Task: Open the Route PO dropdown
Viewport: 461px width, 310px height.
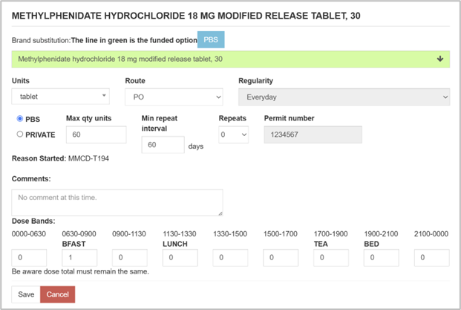Action: click(x=173, y=97)
